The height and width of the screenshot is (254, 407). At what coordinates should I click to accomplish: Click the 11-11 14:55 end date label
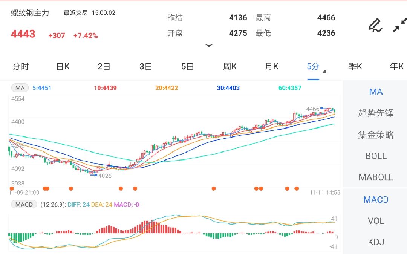[325, 193]
